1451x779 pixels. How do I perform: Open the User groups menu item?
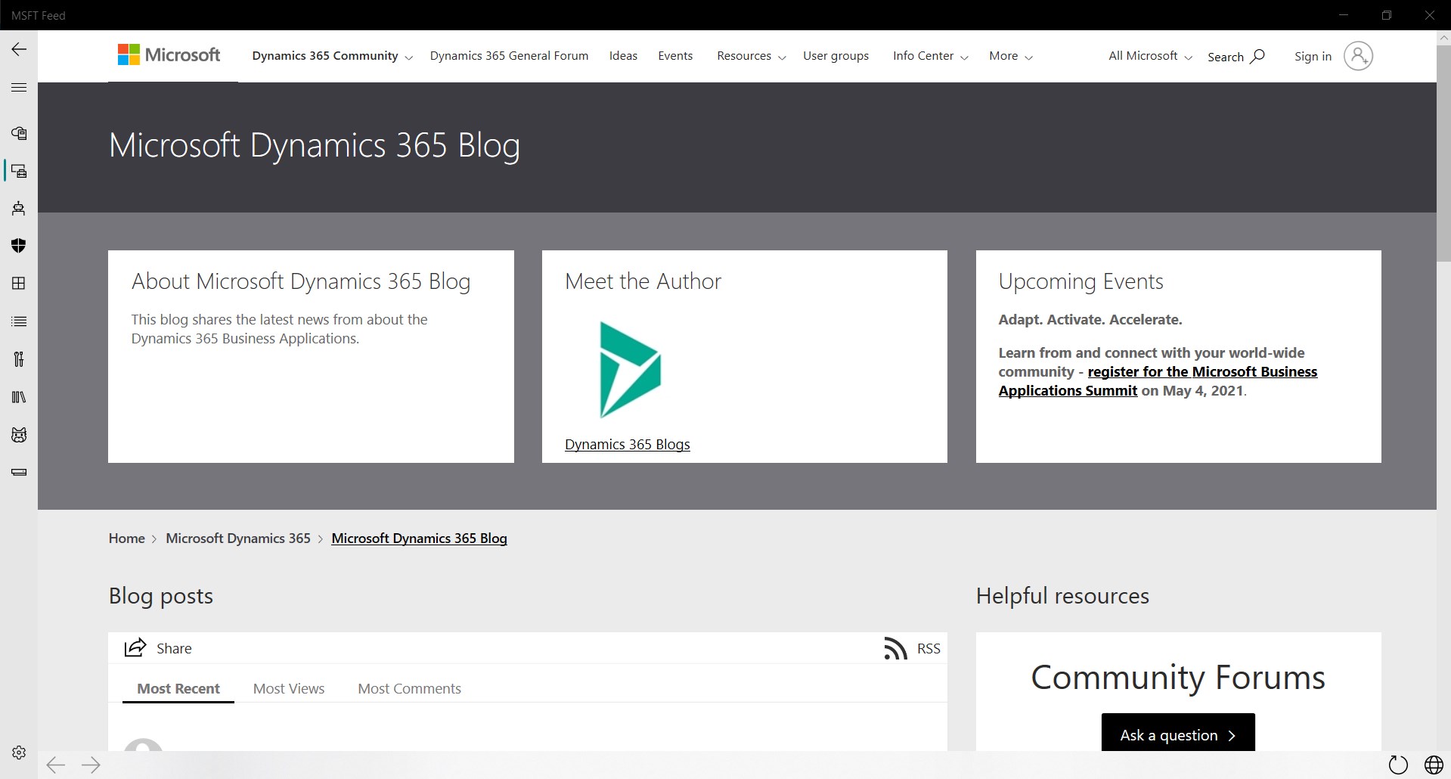click(836, 56)
